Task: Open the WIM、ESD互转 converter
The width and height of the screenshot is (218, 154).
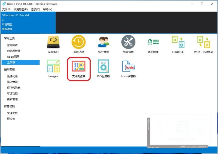Action: [204, 44]
